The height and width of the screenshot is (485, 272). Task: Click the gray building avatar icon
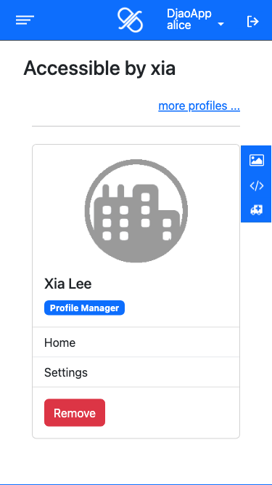[x=136, y=211]
